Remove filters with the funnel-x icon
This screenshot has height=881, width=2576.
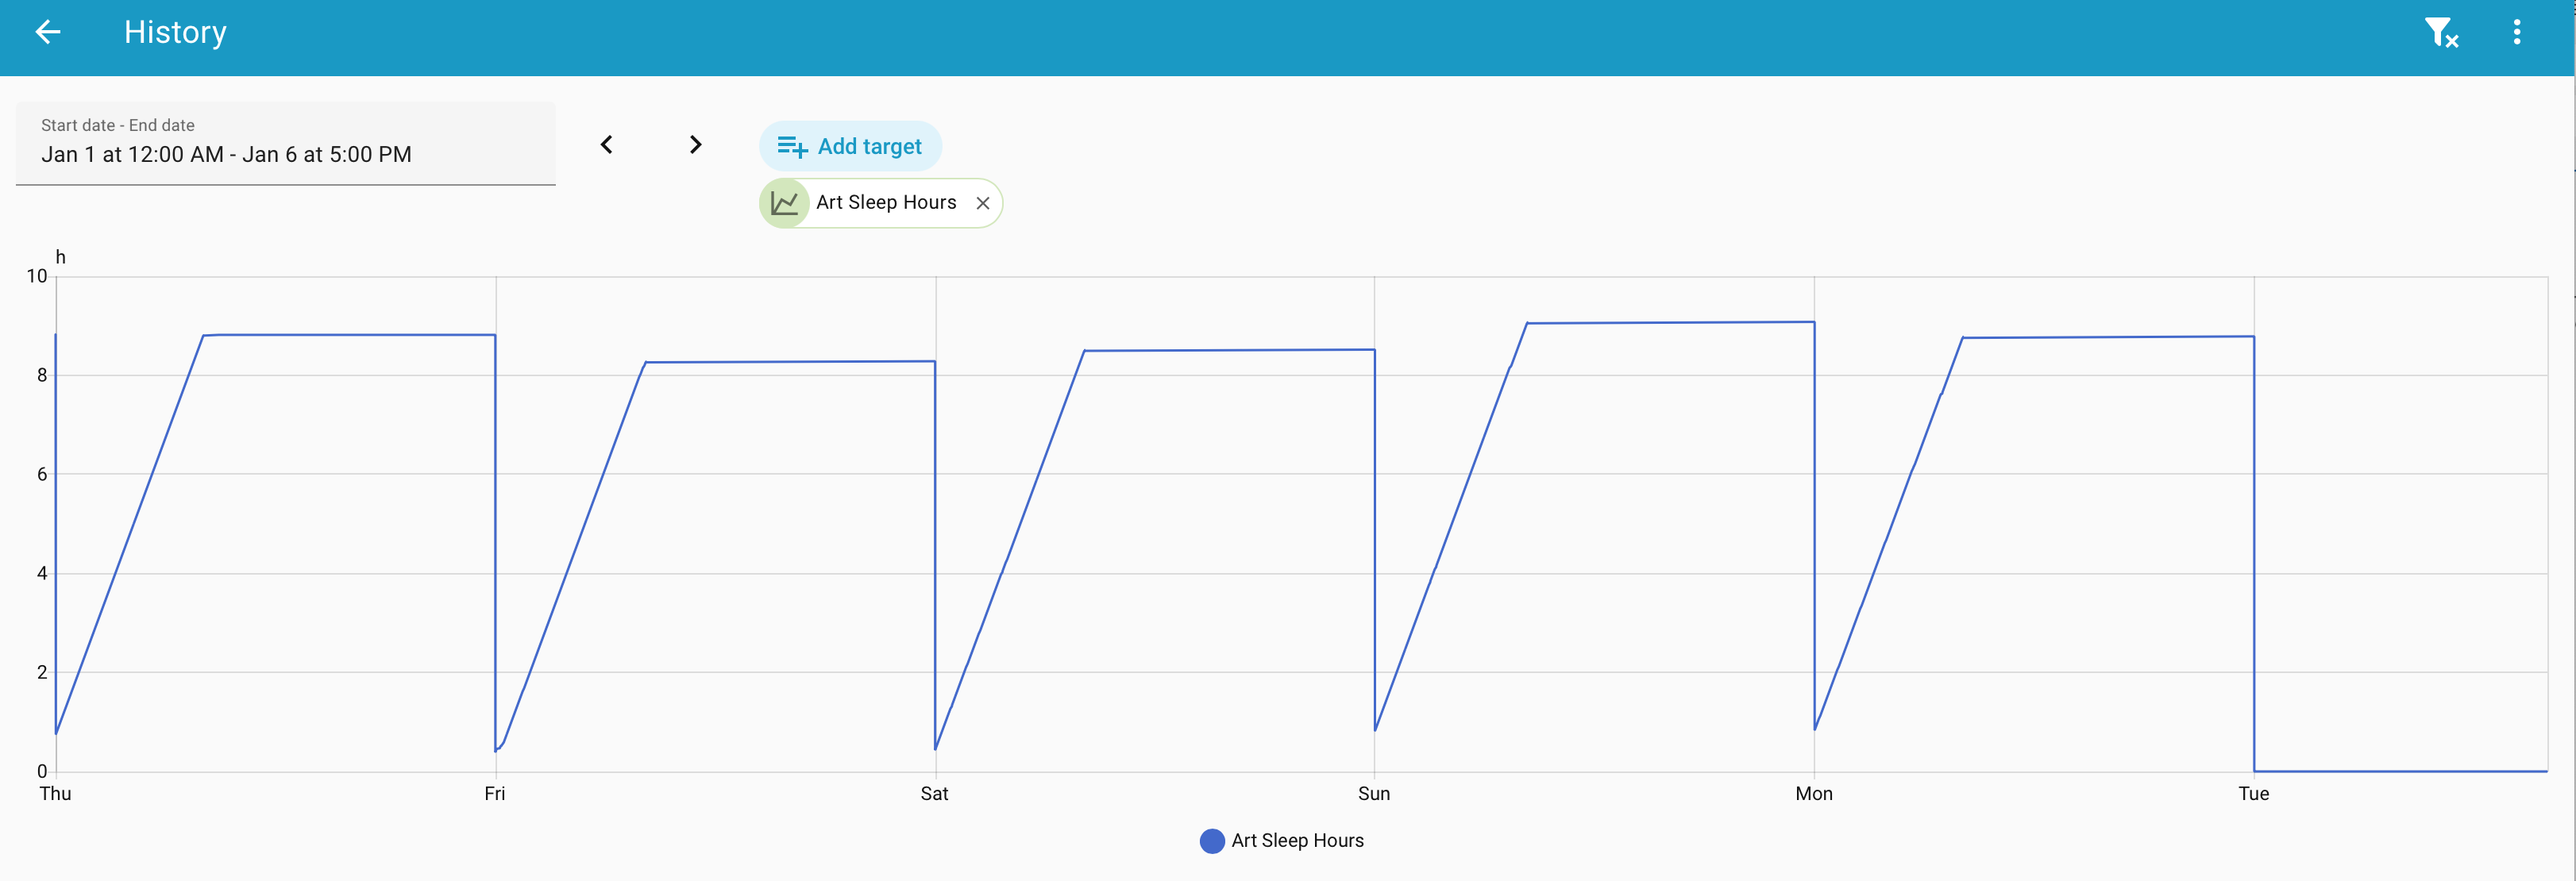[2440, 33]
